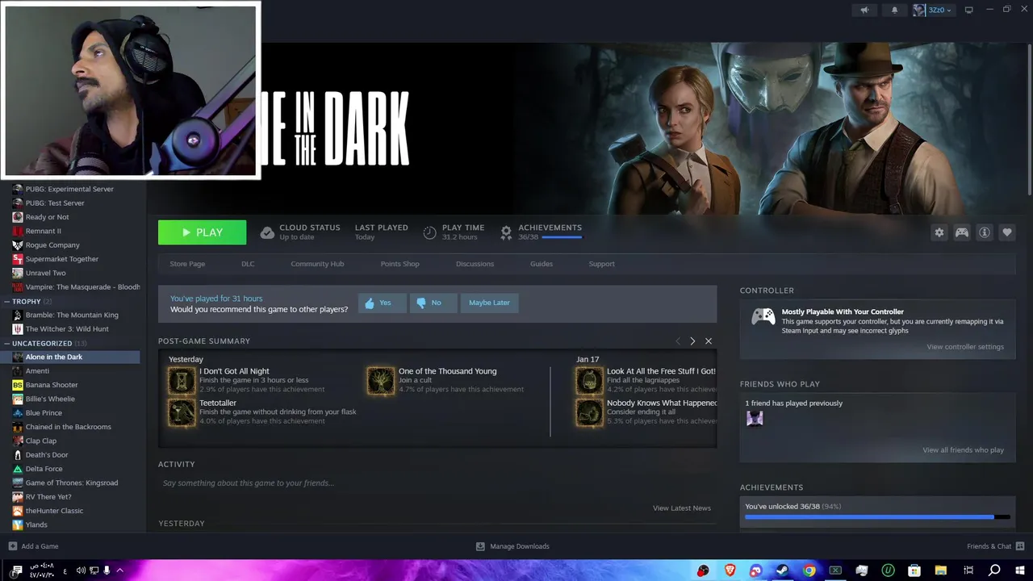The image size is (1033, 581).
Task: Go to next post-game summary page
Action: point(692,341)
